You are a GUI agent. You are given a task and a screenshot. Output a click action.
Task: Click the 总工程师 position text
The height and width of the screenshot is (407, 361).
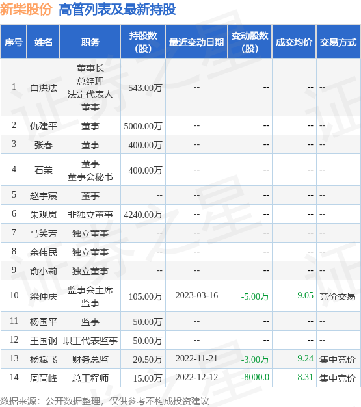(x=90, y=378)
